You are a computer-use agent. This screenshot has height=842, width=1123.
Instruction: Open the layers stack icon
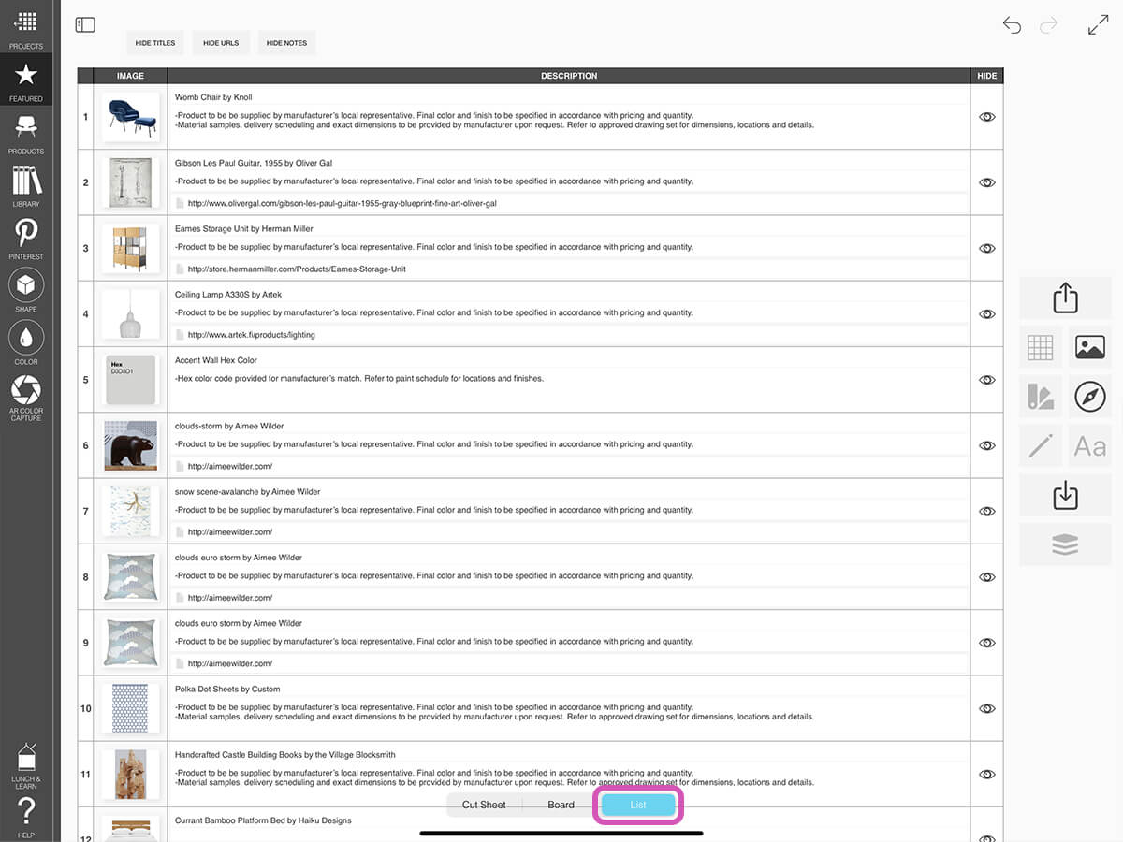click(x=1065, y=544)
